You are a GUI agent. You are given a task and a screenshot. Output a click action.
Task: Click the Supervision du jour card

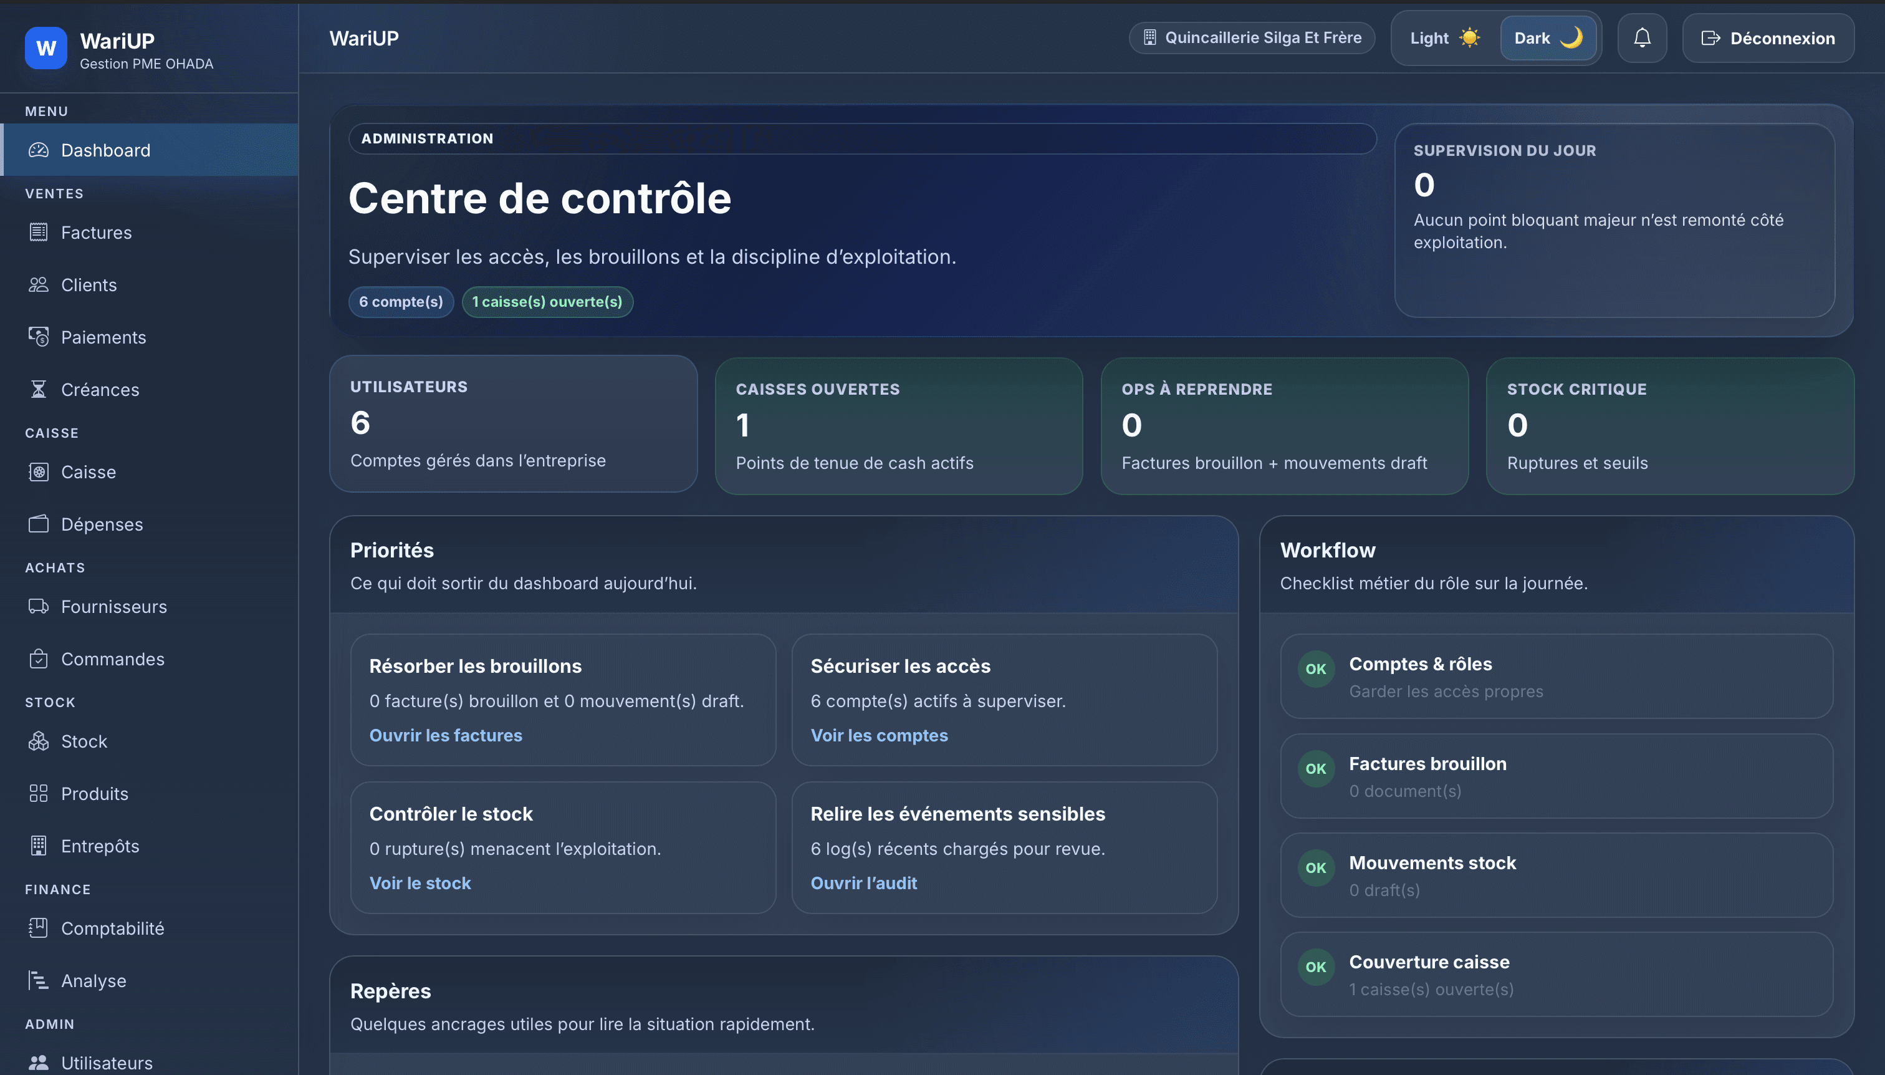click(x=1615, y=220)
